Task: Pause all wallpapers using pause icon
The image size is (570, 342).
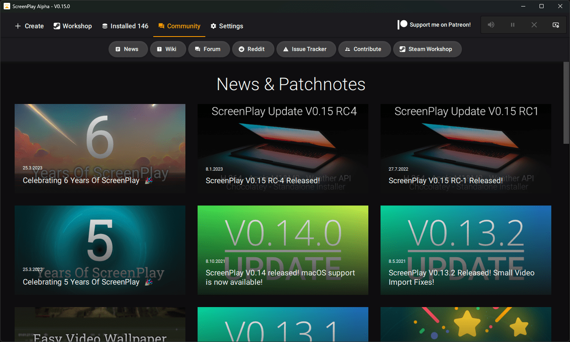Action: 513,24
